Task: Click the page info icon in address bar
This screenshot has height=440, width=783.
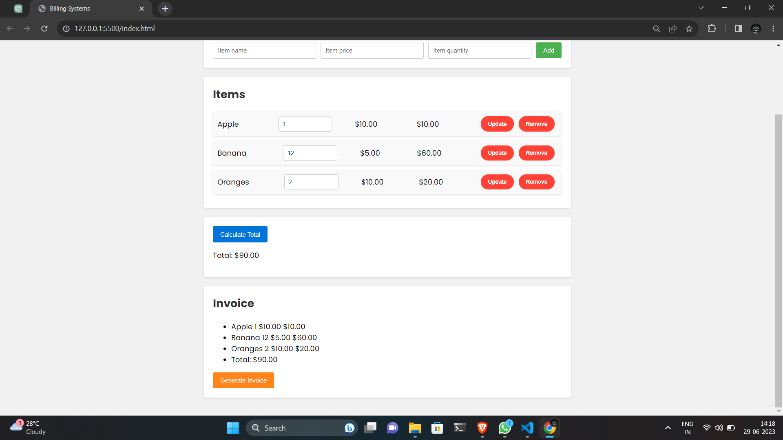Action: 66,29
